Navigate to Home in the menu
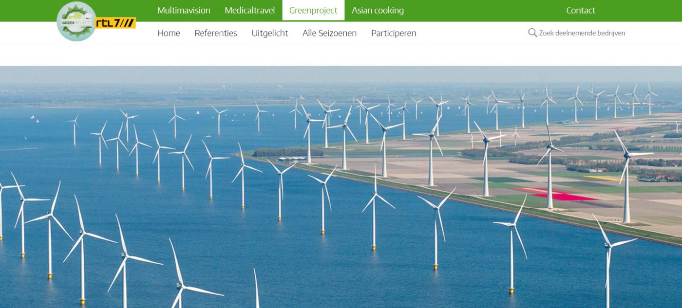This screenshot has width=682, height=308. tap(169, 33)
